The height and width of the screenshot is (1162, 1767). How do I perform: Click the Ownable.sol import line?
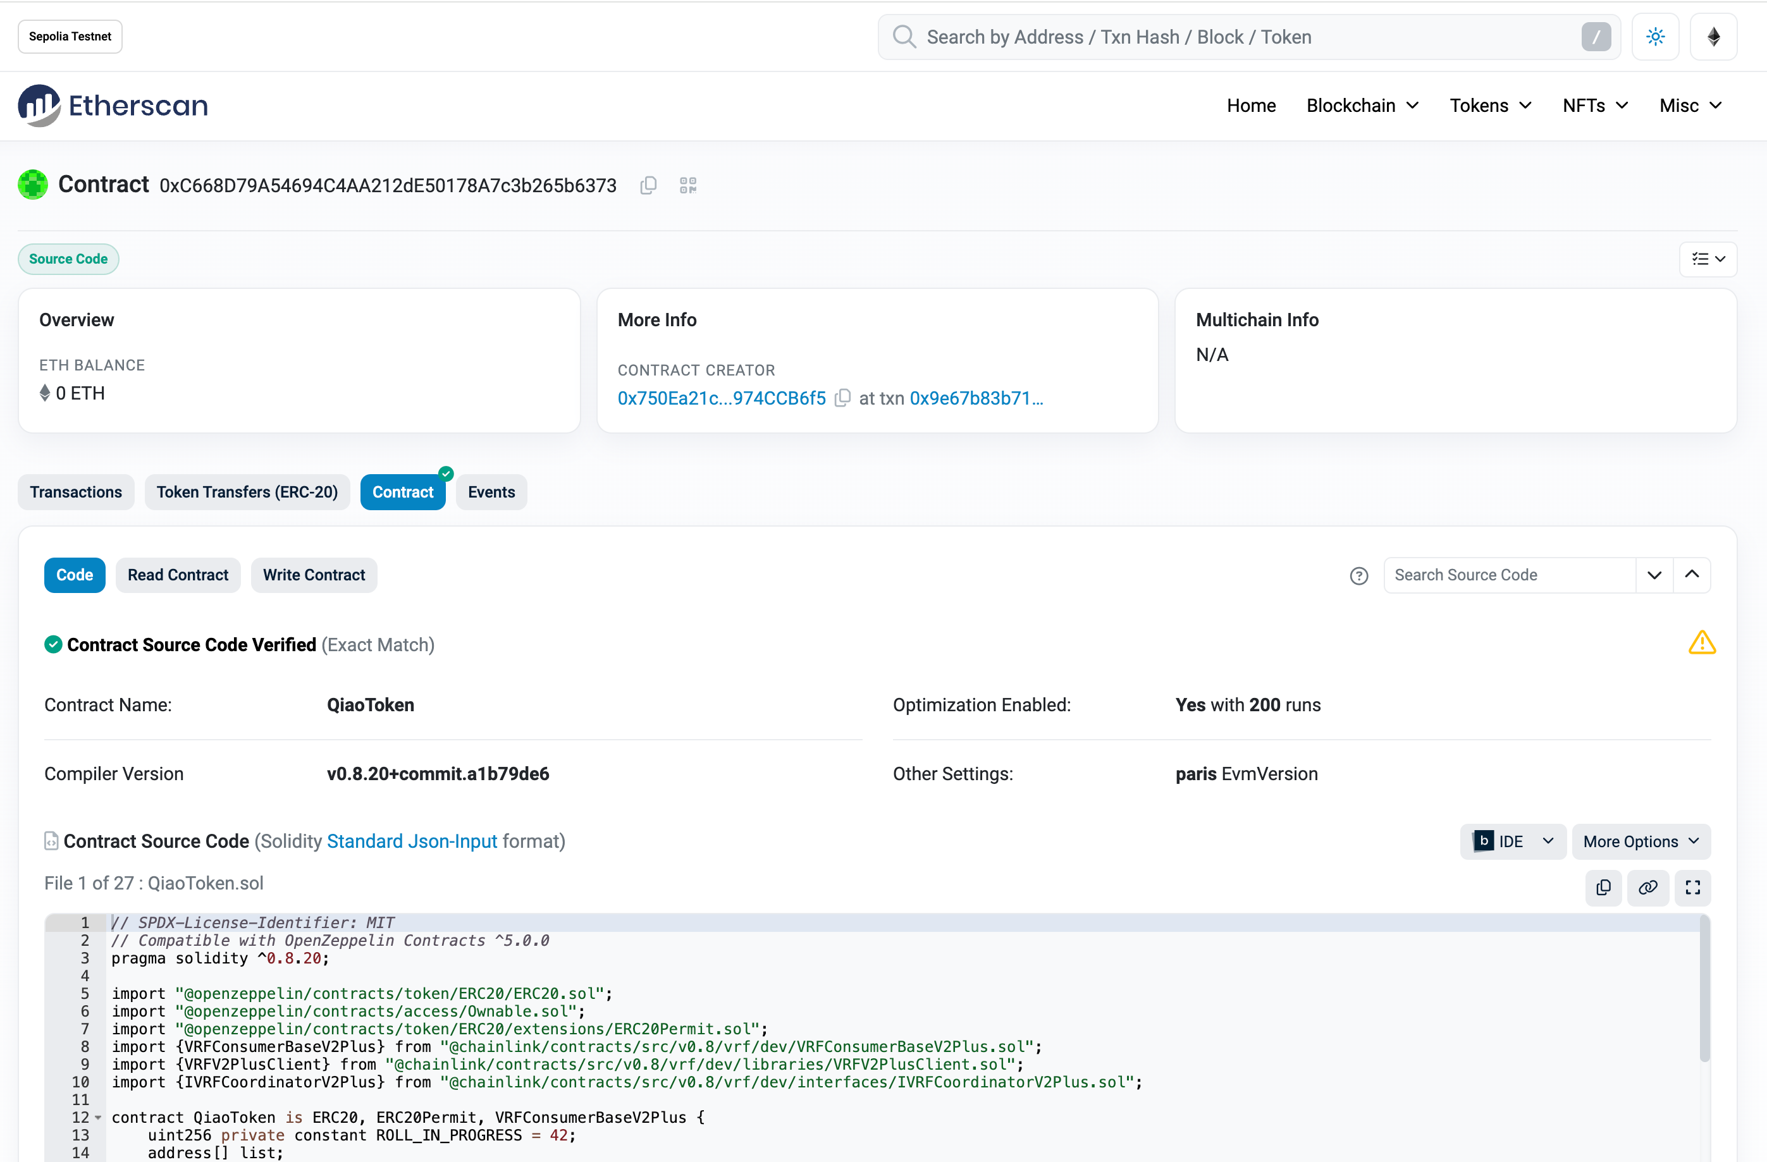348,1012
